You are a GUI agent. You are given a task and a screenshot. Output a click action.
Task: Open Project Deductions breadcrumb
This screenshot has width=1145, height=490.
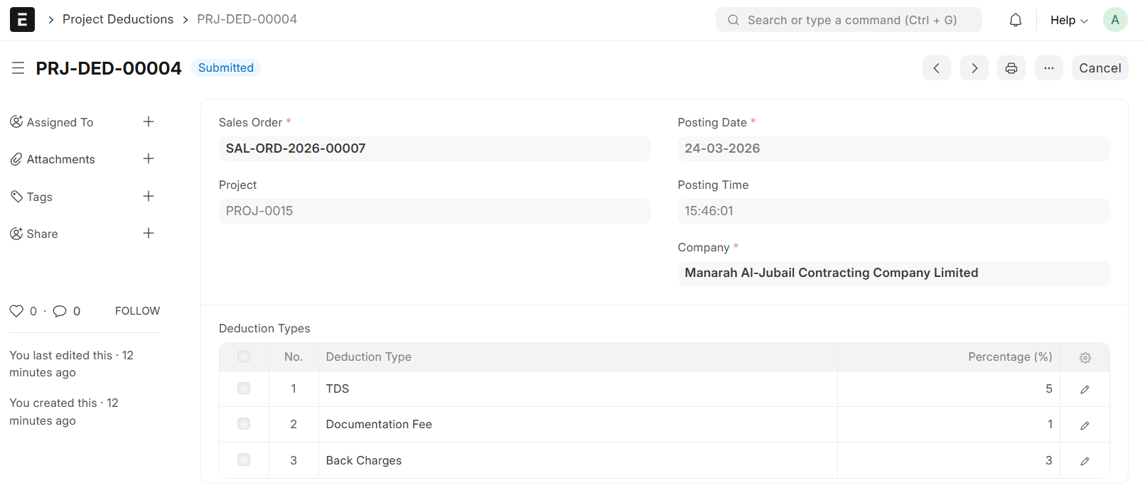point(118,19)
